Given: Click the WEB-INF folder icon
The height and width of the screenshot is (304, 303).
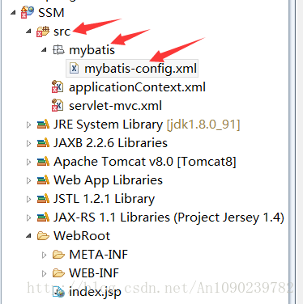Looking at the screenshot, I should pos(58,273).
